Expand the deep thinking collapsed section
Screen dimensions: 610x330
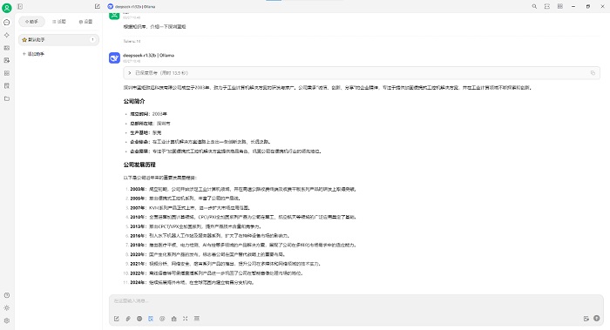click(362, 72)
